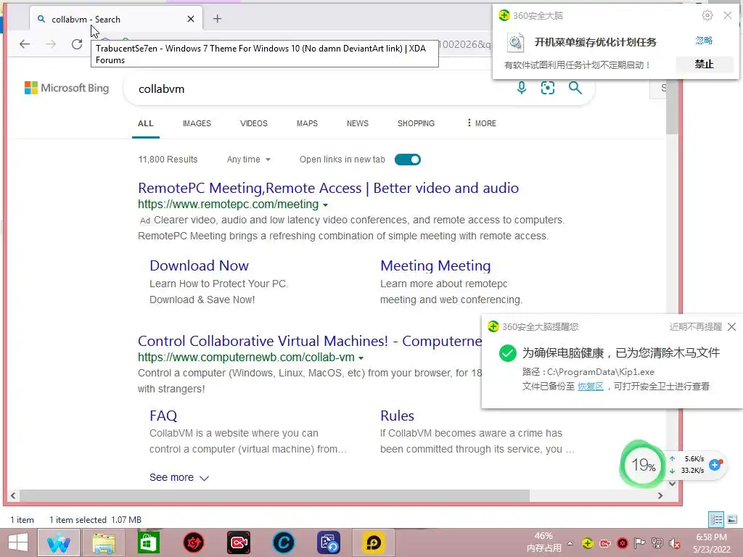The width and height of the screenshot is (743, 557).
Task: Open settings gear in 360 popup
Action: click(x=707, y=16)
